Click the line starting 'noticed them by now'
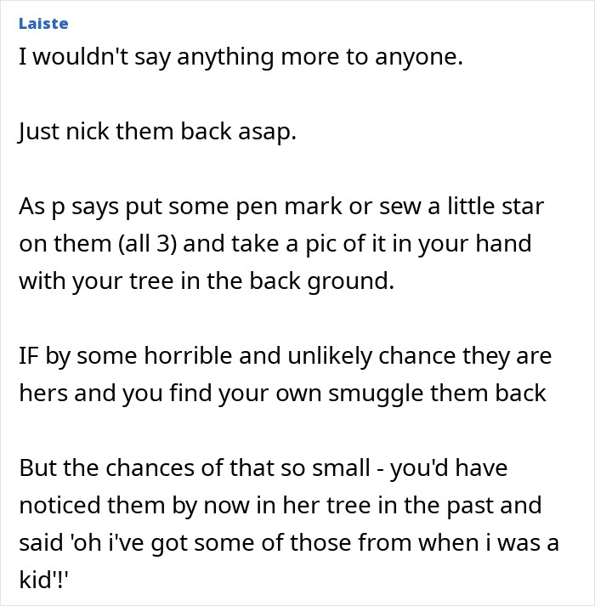This screenshot has width=595, height=606. 280,505
